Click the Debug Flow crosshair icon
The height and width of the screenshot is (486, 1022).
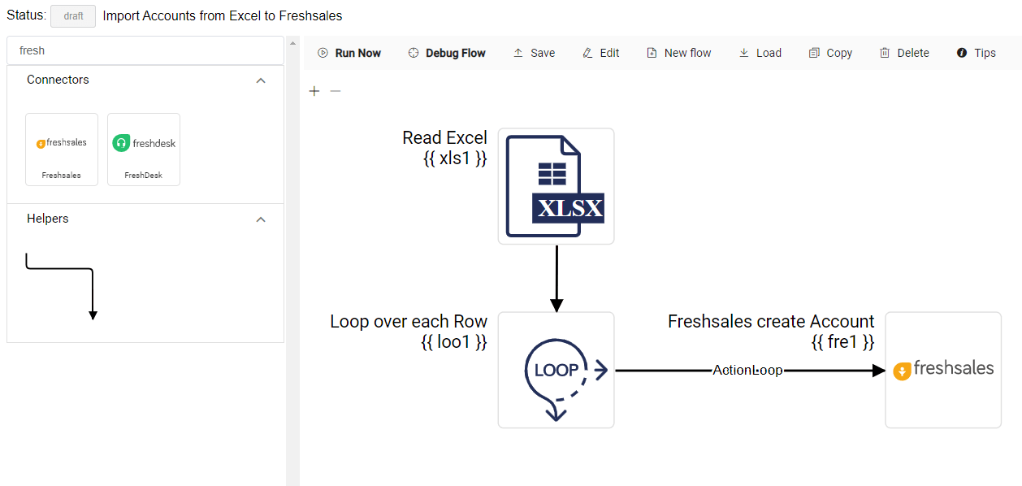pyautogui.click(x=413, y=53)
